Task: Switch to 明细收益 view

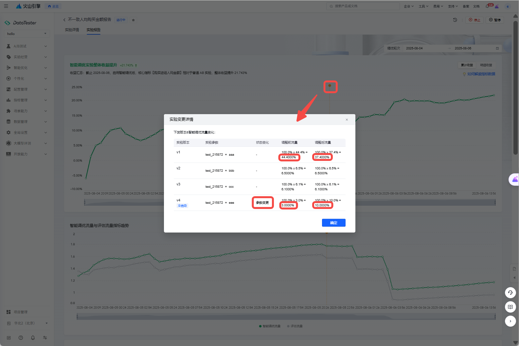Action: tap(486, 65)
